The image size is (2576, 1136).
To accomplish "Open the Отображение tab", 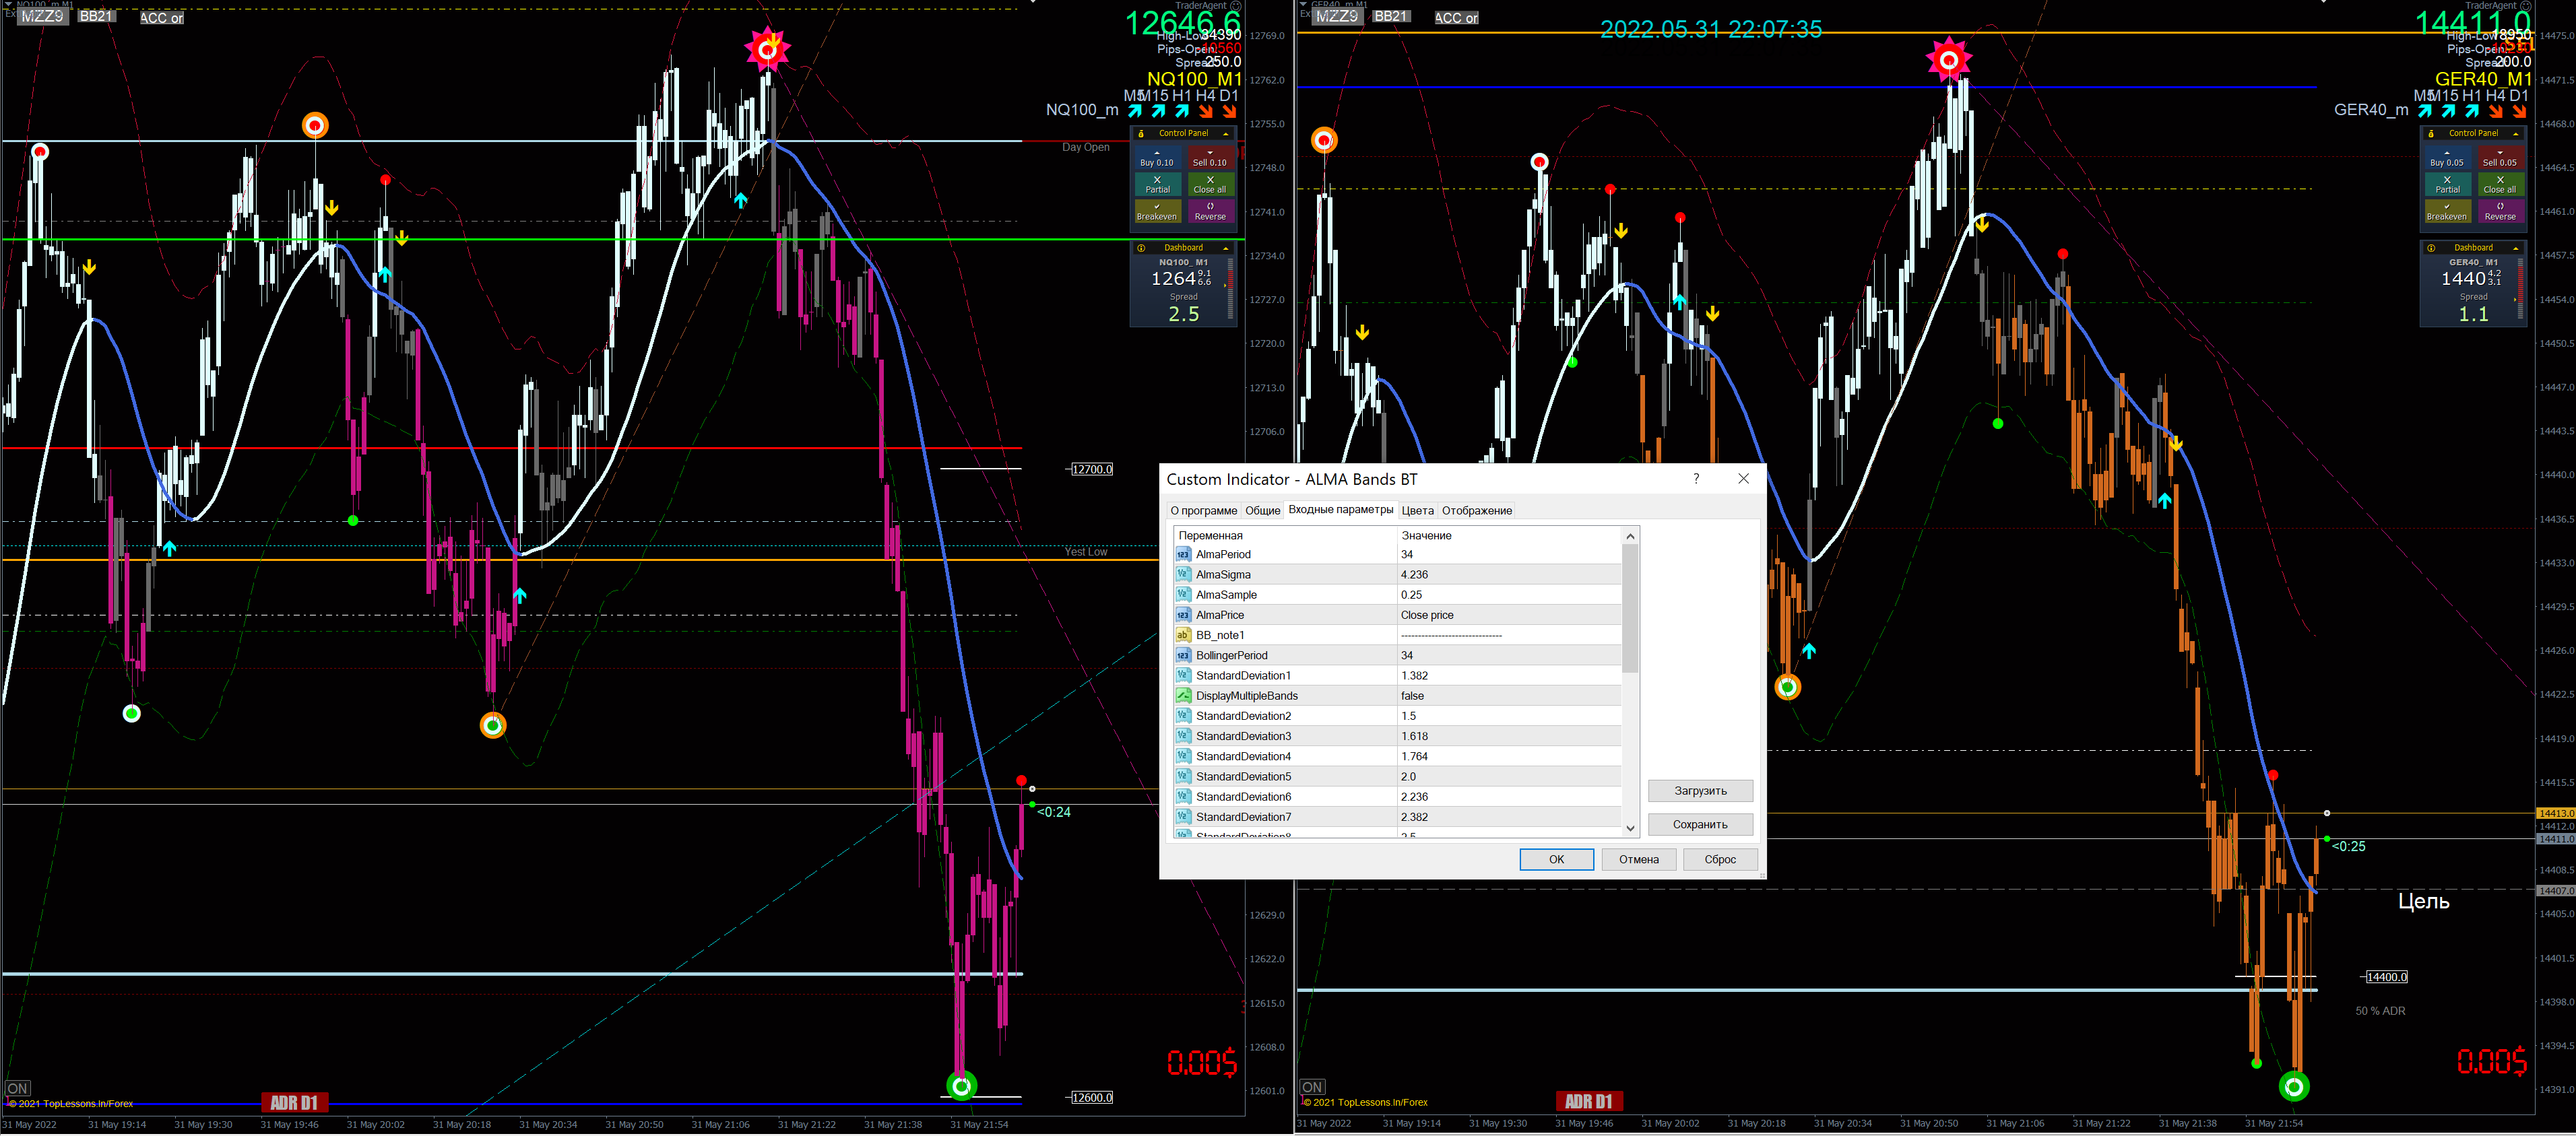I will click(x=1476, y=511).
